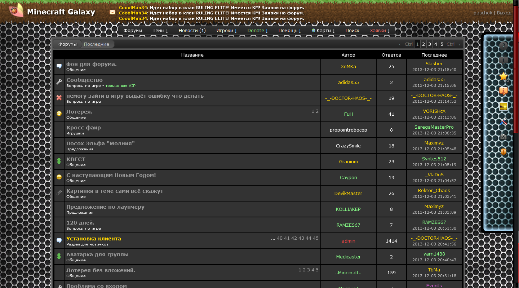Open topic Посох Эльфа "Молния"

pos(101,143)
